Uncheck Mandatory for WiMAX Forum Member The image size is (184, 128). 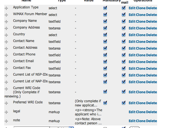[105, 15]
